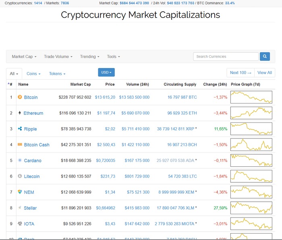Open the Trade Volume dropdown menu
Screen dimensions: 282x240
pyautogui.click(x=58, y=57)
